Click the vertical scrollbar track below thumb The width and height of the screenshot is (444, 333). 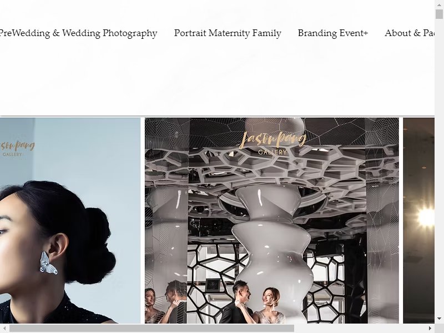[439, 167]
